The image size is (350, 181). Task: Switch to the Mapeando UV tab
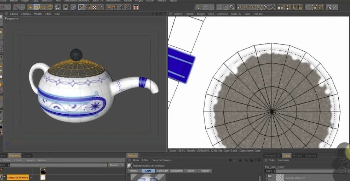[x=272, y=155]
